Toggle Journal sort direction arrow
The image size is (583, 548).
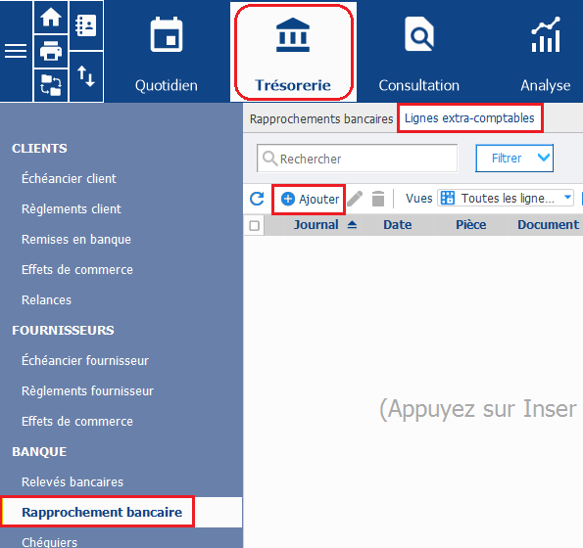coord(352,225)
